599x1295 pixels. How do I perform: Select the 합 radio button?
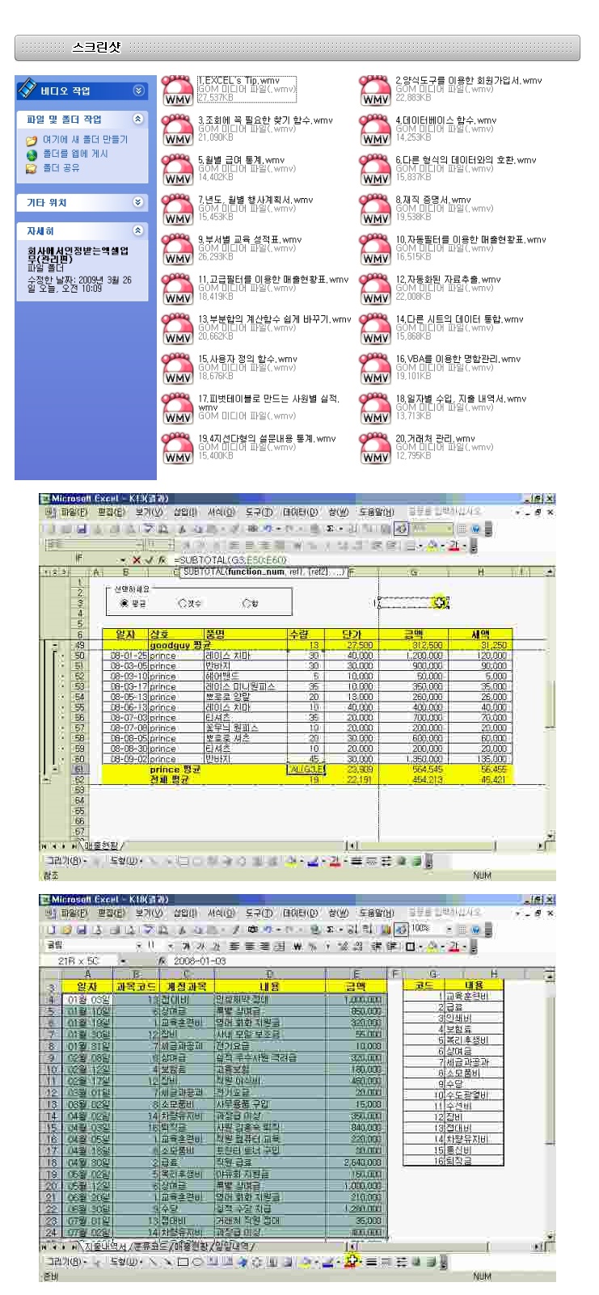pos(247,603)
